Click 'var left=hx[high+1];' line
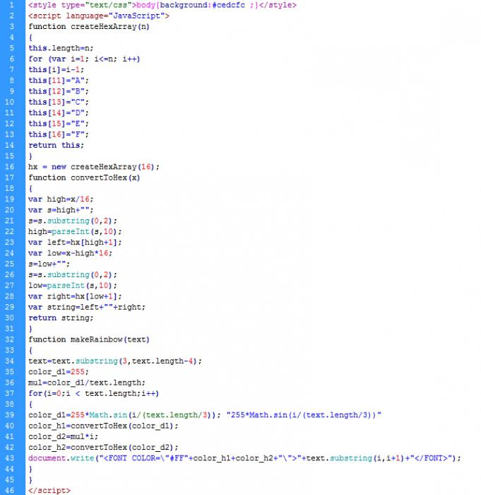 point(75,243)
